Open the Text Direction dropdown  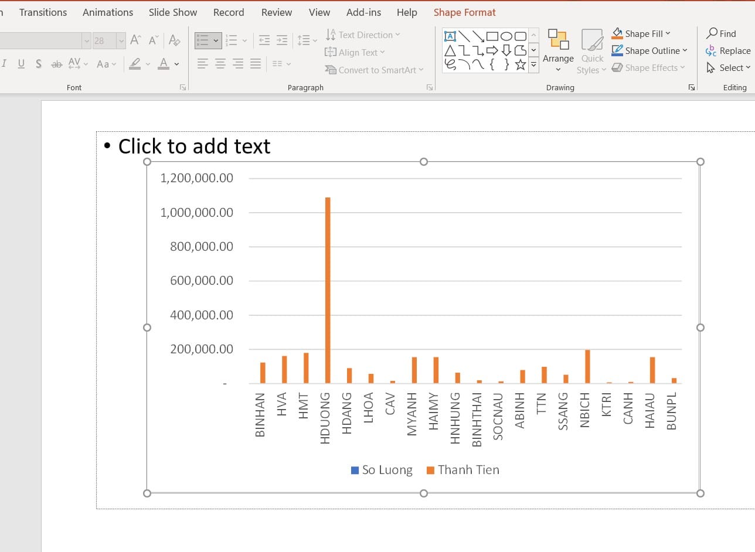[x=363, y=35]
